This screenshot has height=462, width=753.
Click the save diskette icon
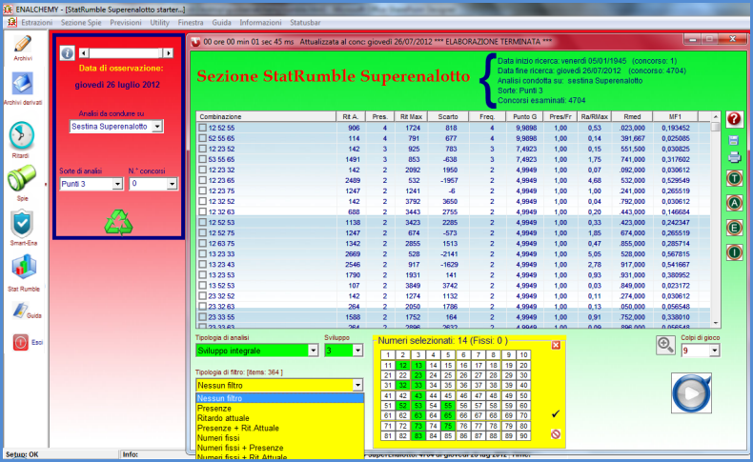point(733,141)
